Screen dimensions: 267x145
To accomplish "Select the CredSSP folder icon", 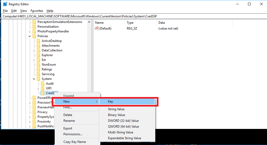I will click(43, 93).
